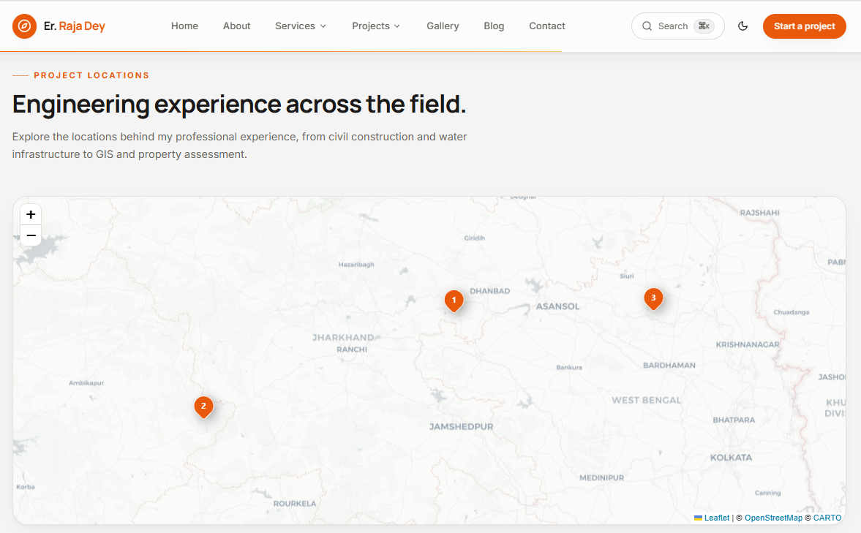Zoom out on the map
Image resolution: width=861 pixels, height=533 pixels.
pos(31,235)
